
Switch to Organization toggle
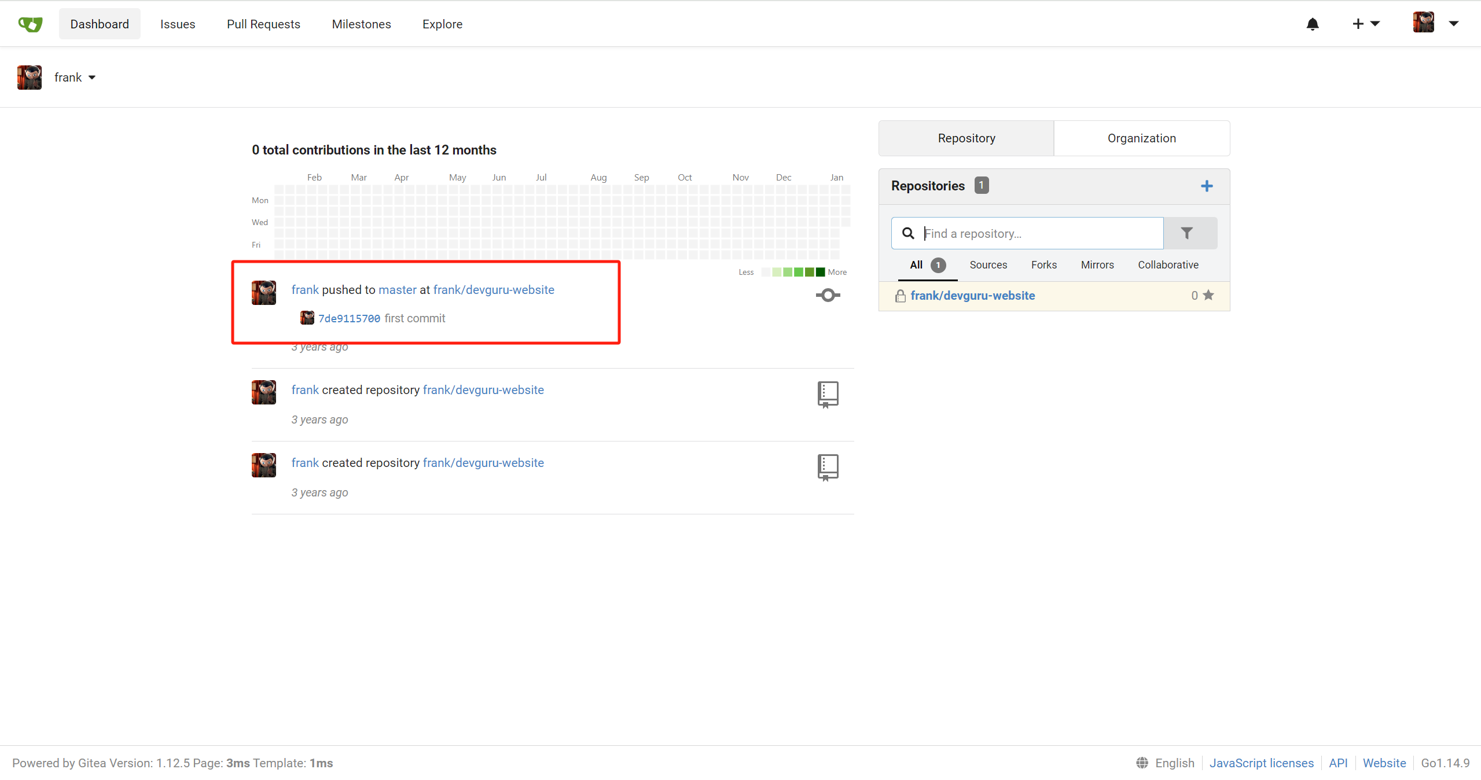(x=1141, y=138)
